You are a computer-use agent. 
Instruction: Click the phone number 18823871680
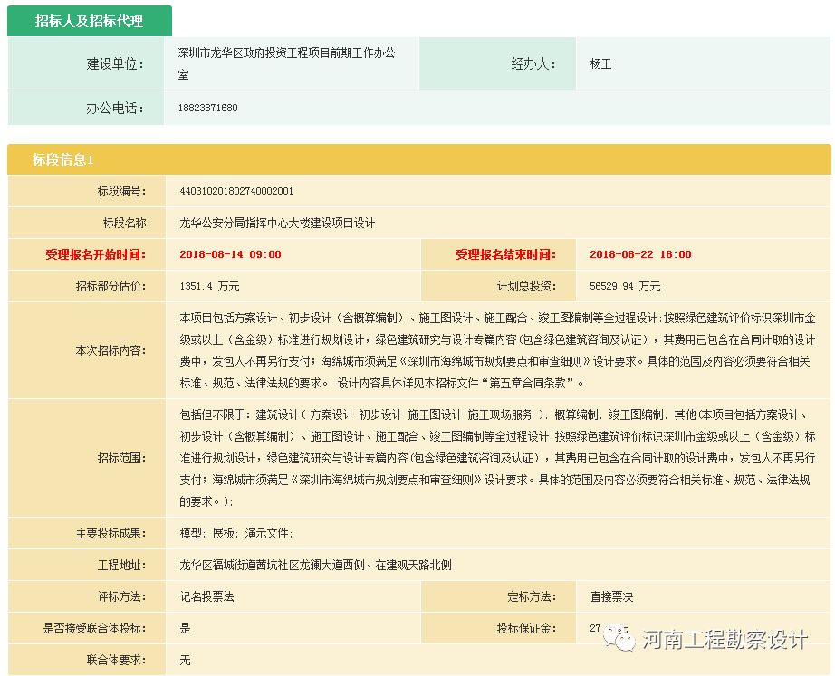[x=207, y=108]
